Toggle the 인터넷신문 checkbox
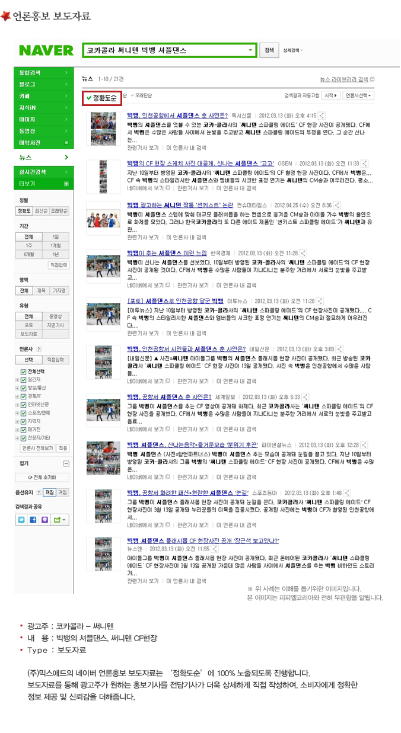 [x=24, y=404]
